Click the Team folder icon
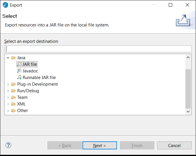196x156 pixels. click(14, 97)
